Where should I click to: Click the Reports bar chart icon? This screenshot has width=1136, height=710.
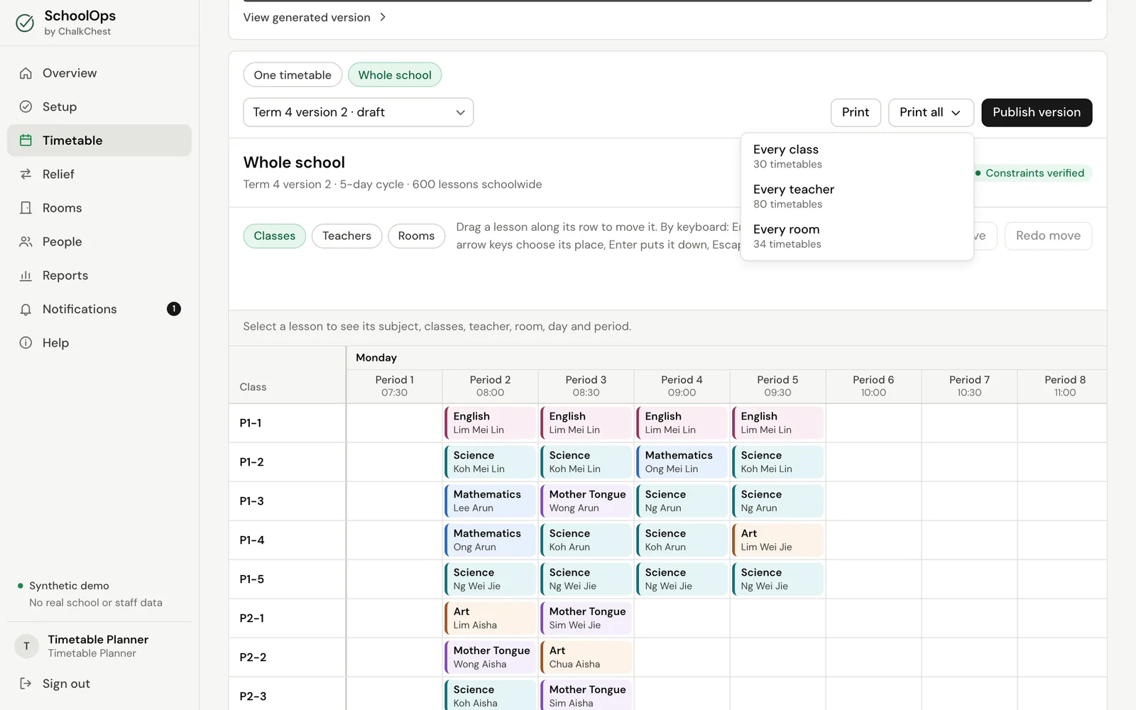coord(26,275)
